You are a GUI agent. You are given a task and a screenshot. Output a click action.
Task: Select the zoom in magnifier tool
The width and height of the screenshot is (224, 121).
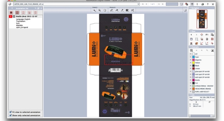(x=94, y=10)
